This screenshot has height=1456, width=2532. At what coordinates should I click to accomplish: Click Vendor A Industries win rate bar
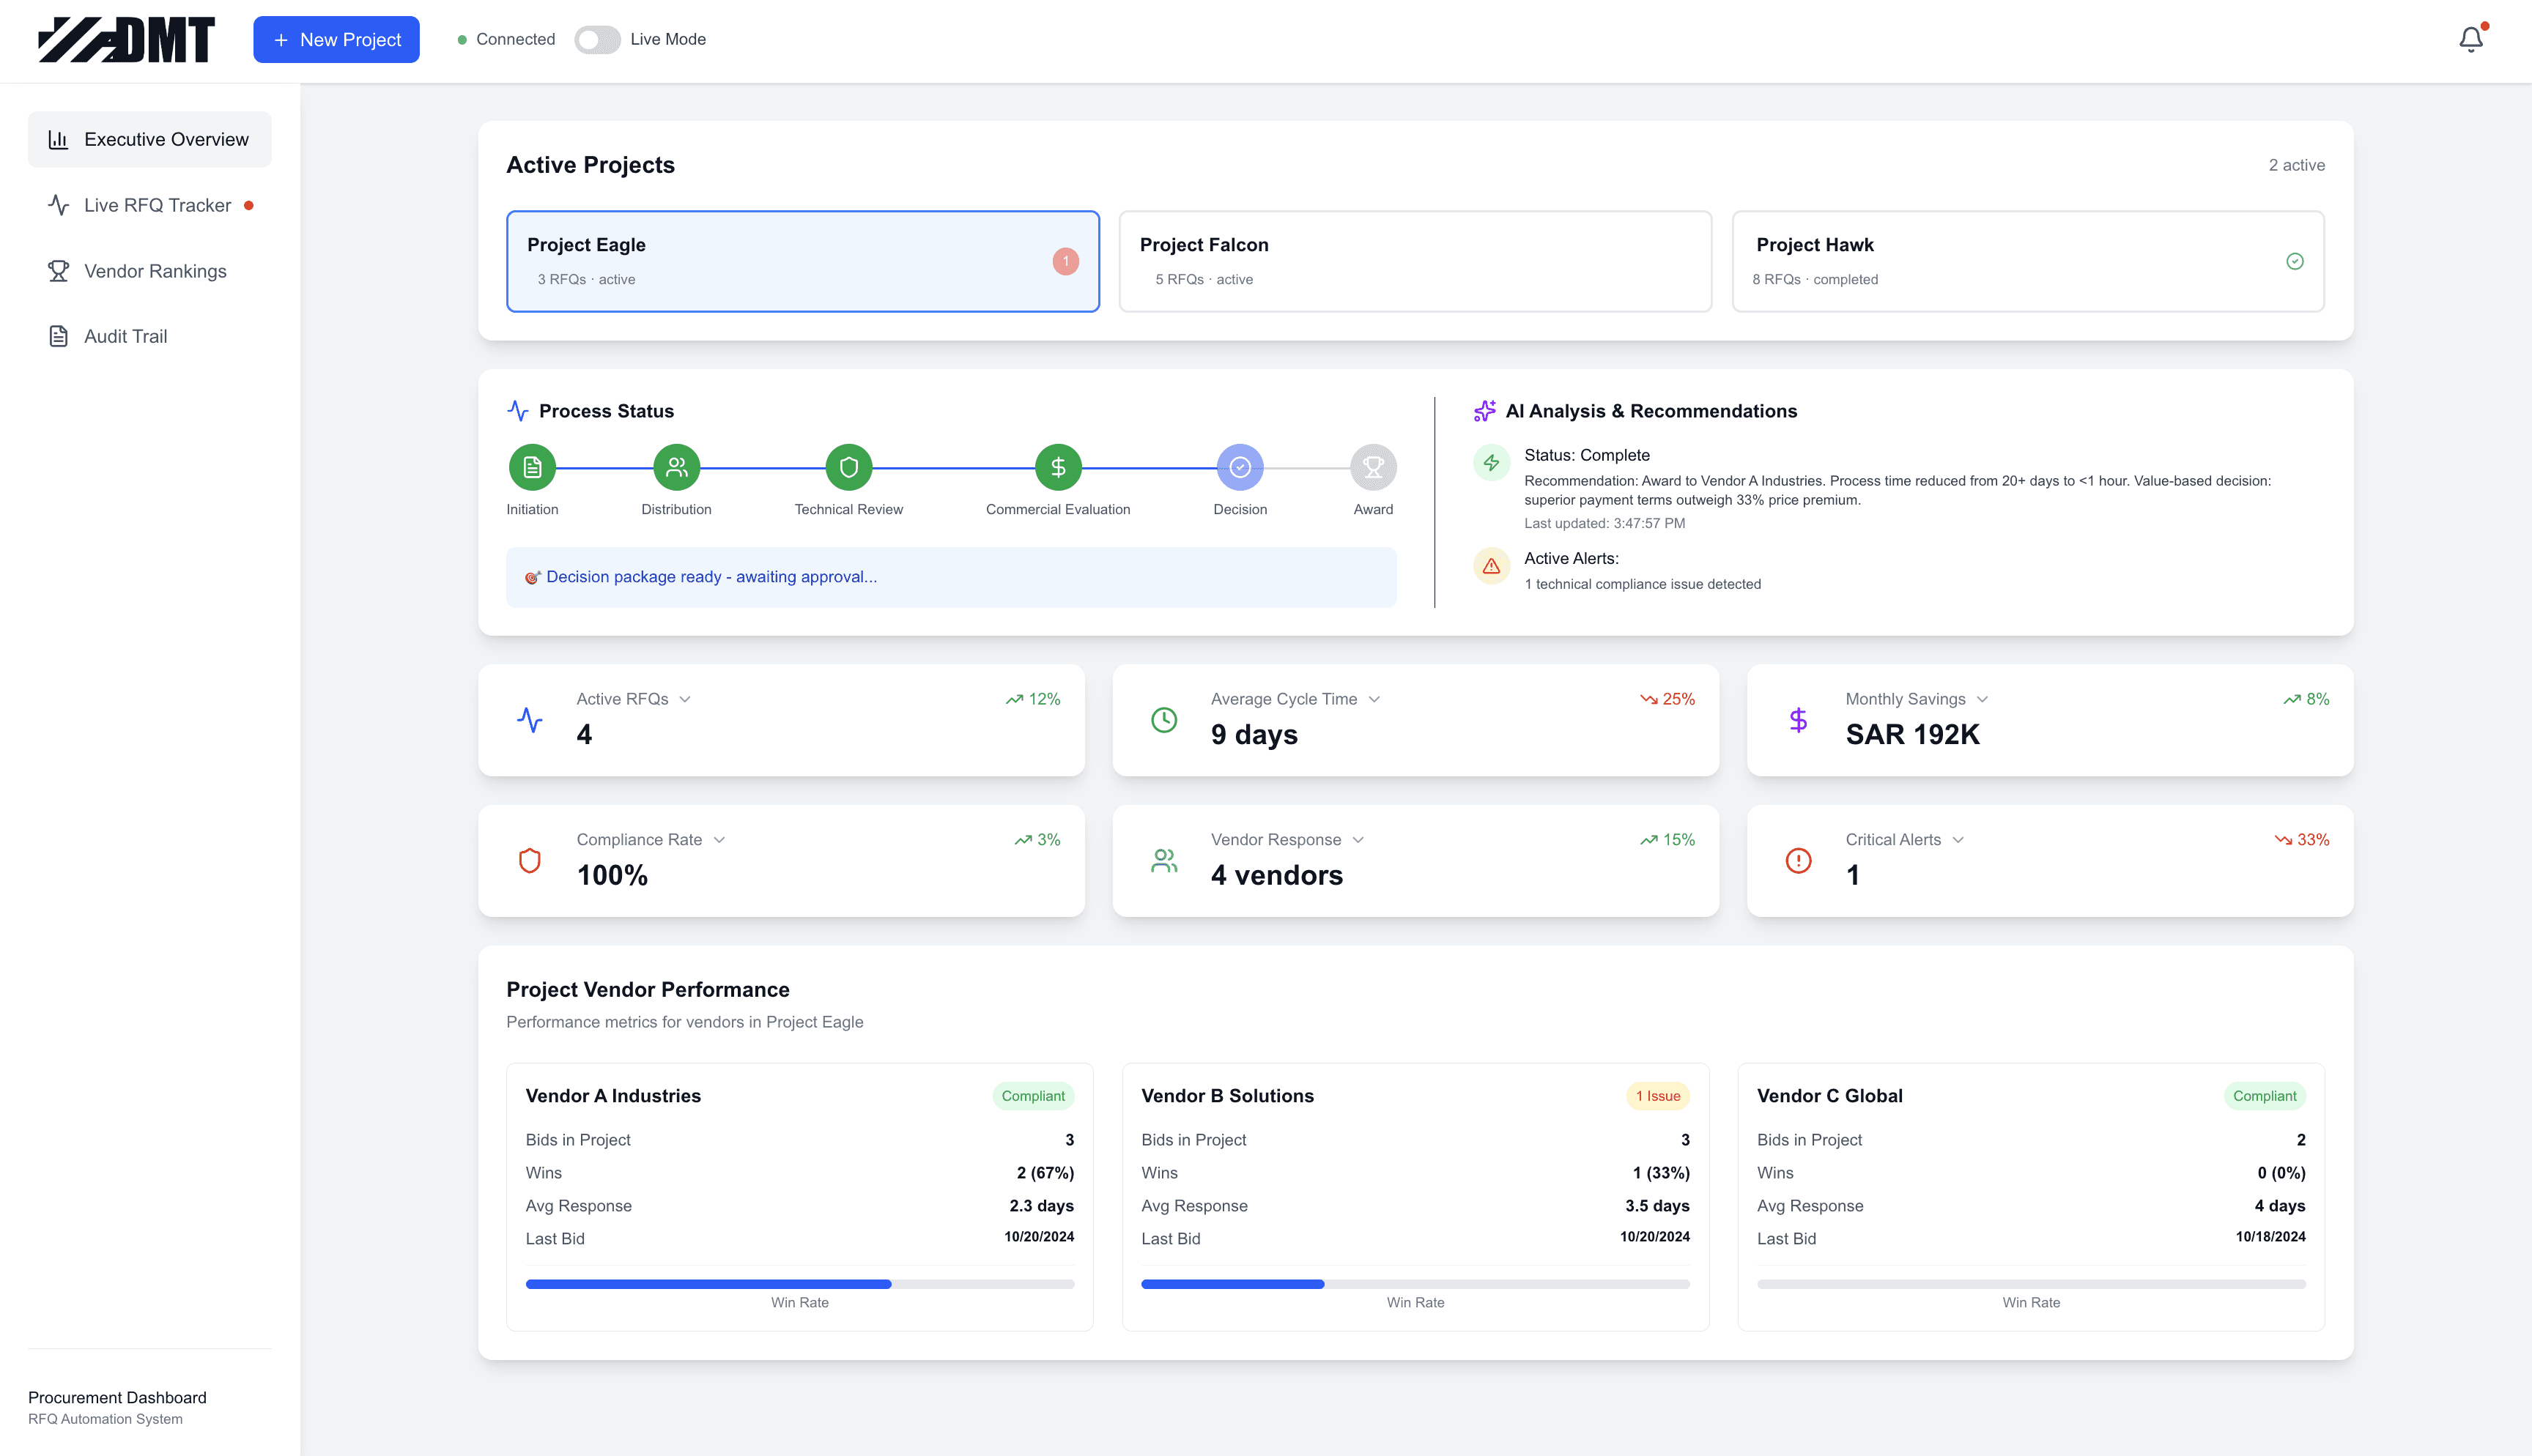(799, 1284)
